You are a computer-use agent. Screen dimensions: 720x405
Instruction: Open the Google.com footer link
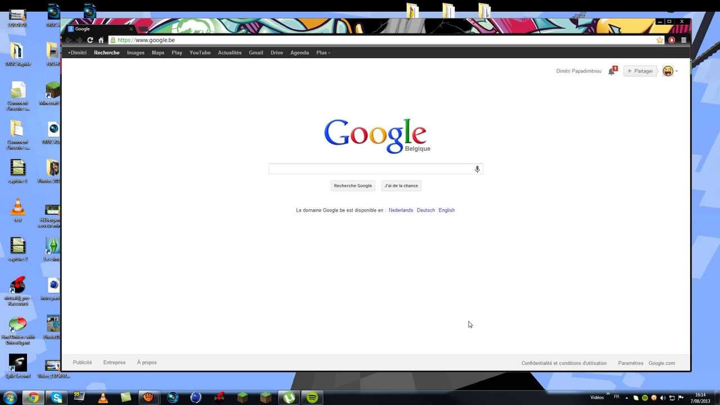pos(661,363)
